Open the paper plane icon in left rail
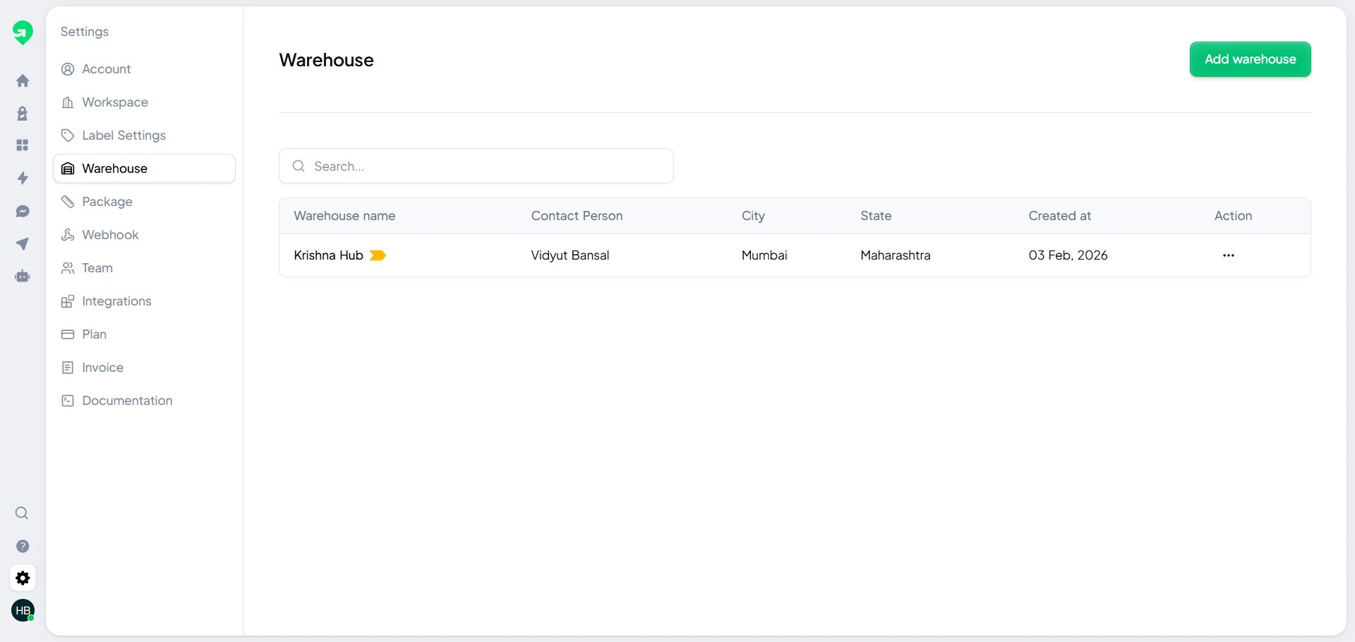The height and width of the screenshot is (642, 1355). tap(23, 243)
